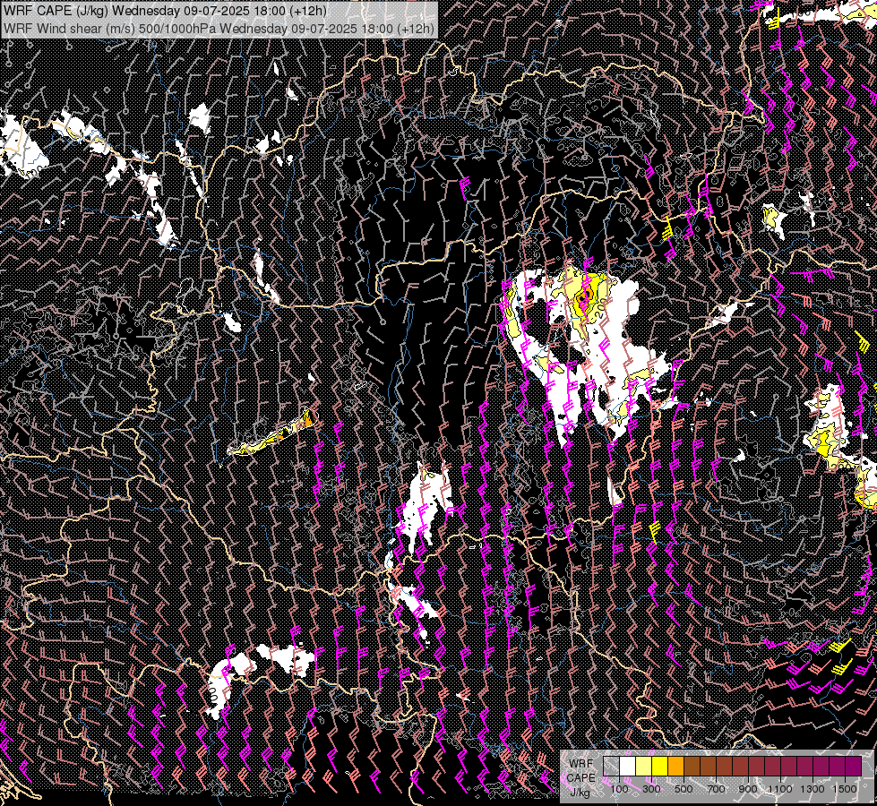Click the 1300 label on the legend

[x=813, y=789]
